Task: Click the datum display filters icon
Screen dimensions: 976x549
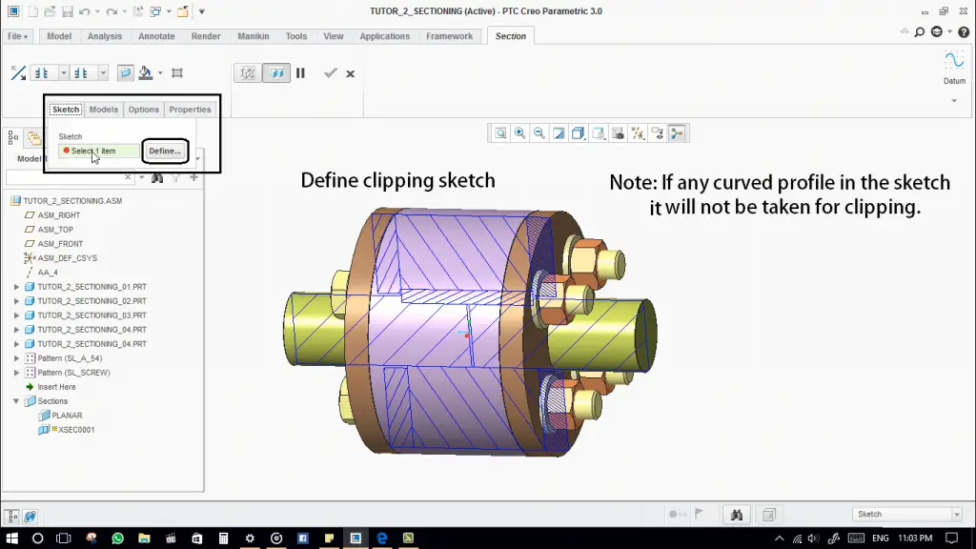Action: point(638,133)
